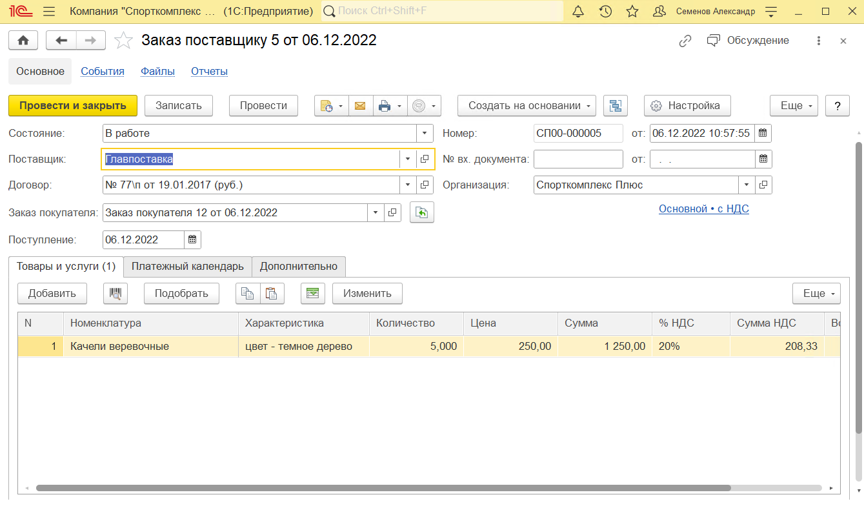Open the history clock icon
Screen dimensions: 864x508
click(x=605, y=12)
